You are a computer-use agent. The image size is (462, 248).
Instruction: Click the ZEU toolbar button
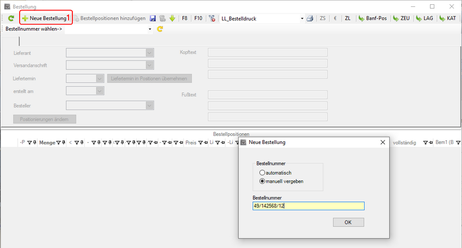coord(401,18)
